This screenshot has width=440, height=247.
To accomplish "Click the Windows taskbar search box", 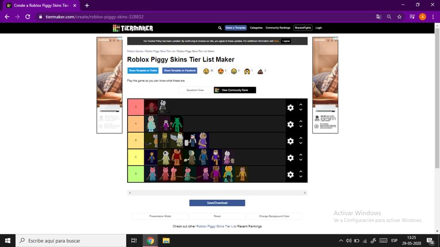I will [x=71, y=241].
